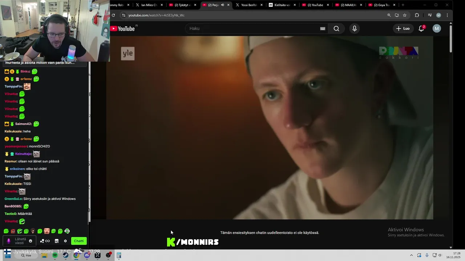
Task: Switch to Tykätyt YouTube tab
Action: (x=182, y=5)
